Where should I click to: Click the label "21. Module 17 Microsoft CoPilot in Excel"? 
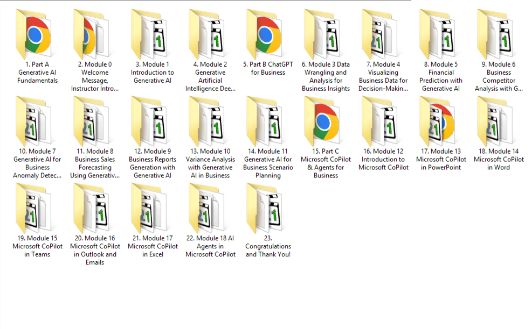(x=153, y=246)
